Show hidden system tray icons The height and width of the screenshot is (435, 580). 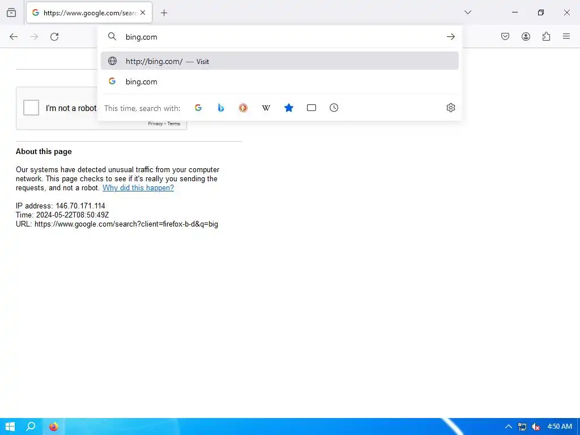click(509, 427)
